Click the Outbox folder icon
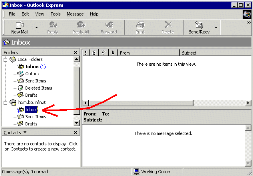The width and height of the screenshot is (253, 176). pos(20,74)
